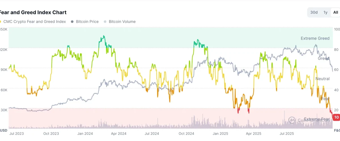
Task: Click the Neutral zone label
Action: coord(322,79)
